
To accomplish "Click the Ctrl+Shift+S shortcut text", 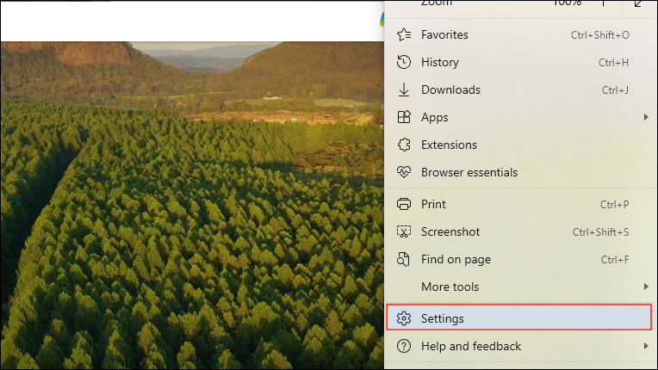I will click(601, 232).
